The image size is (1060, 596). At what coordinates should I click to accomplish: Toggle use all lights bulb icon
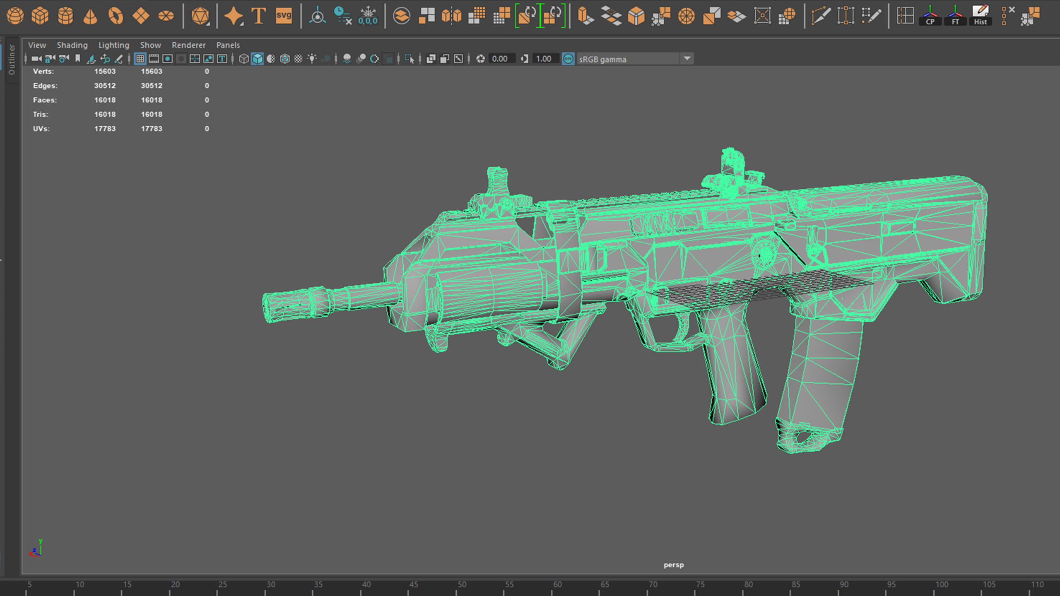pos(312,59)
